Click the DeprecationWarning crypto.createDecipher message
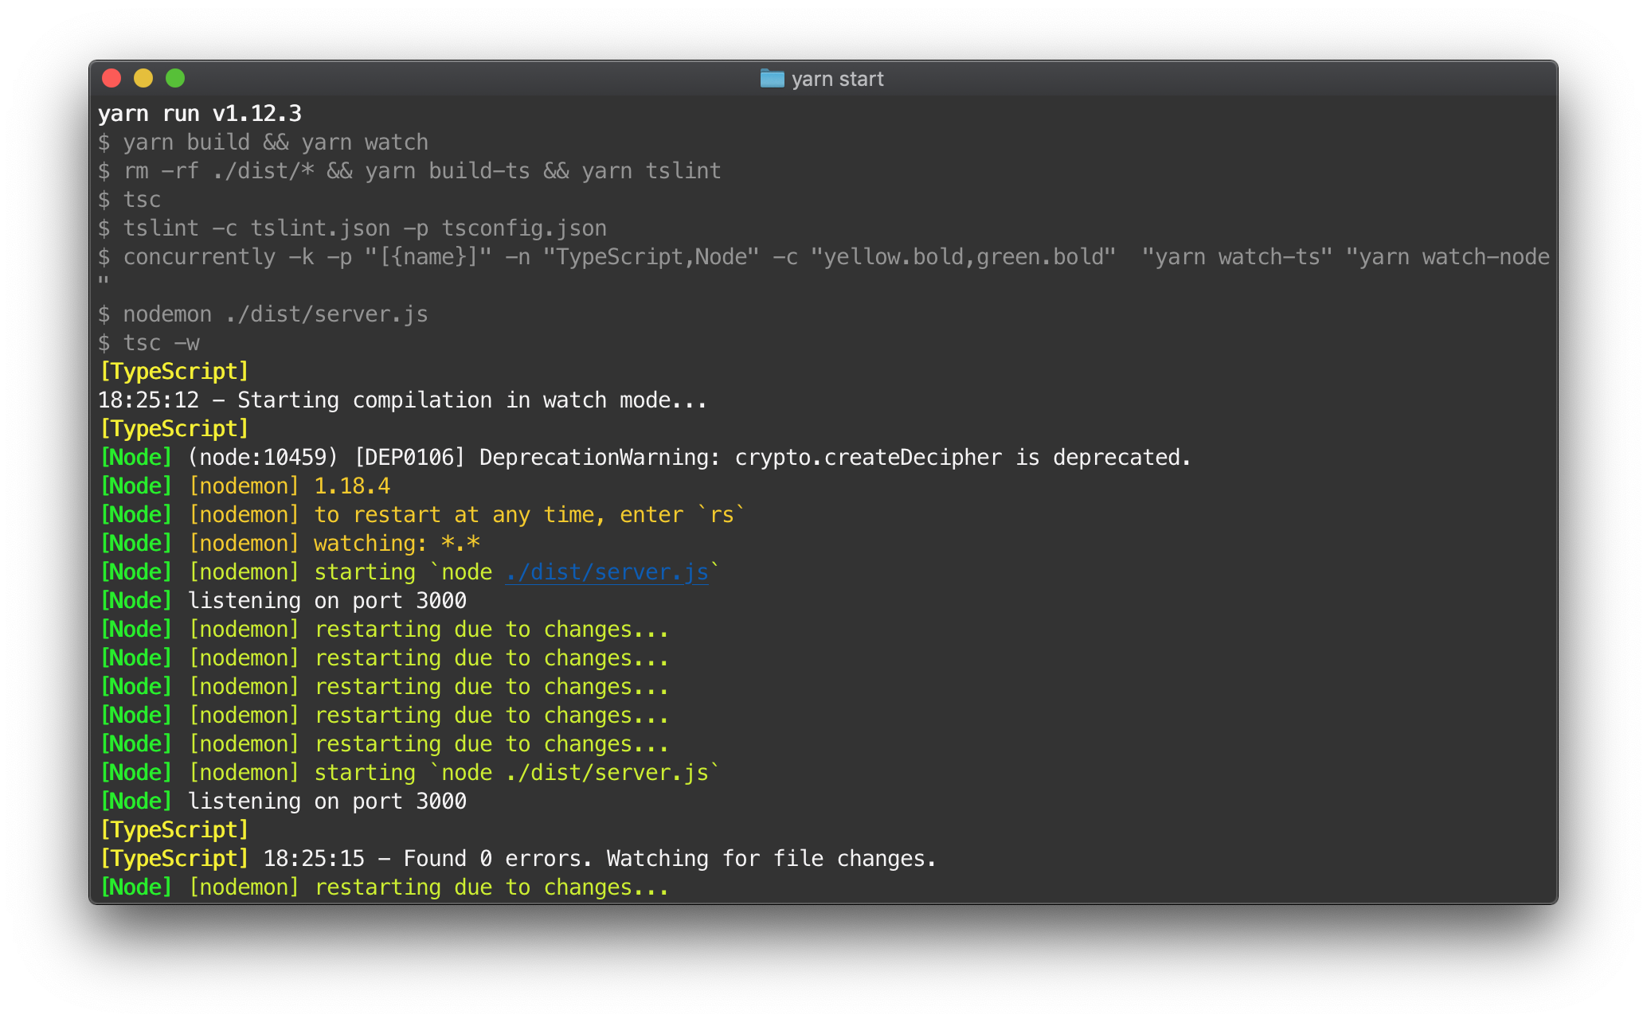Viewport: 1647px width, 1022px height. click(689, 458)
